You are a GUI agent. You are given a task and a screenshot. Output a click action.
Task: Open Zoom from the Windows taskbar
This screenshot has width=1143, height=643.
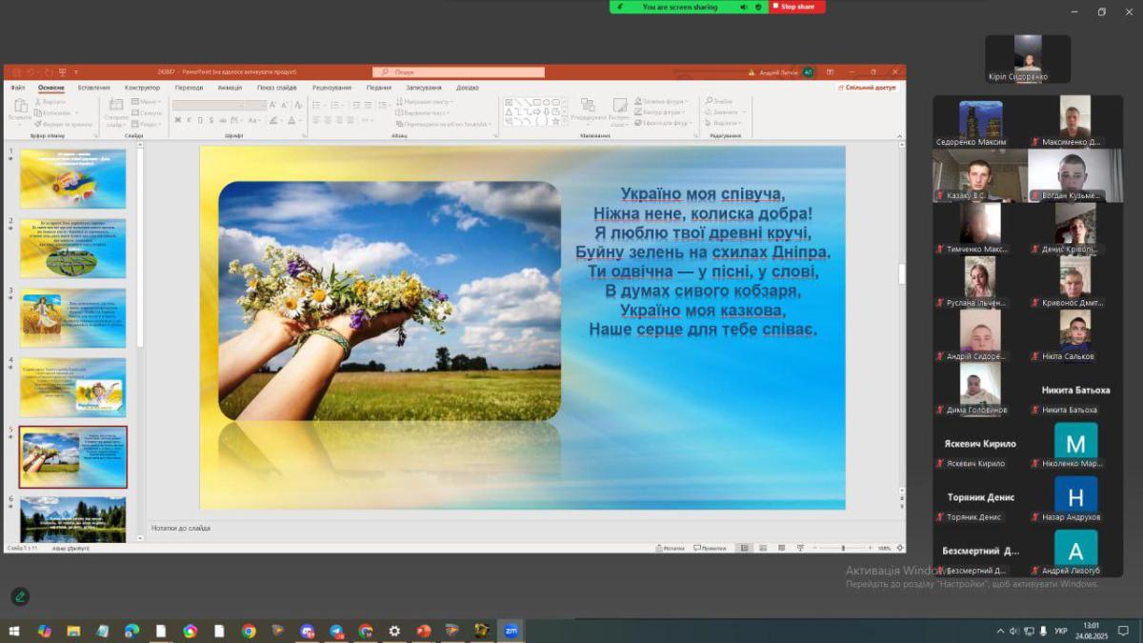coord(511,631)
